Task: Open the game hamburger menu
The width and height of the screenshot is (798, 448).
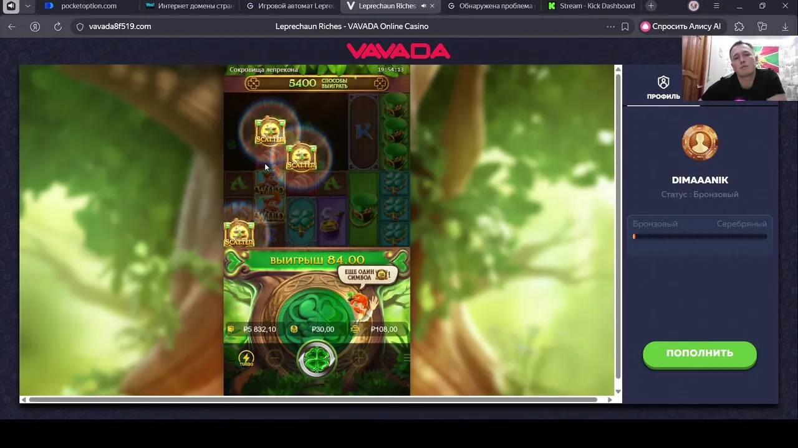Action: click(406, 358)
